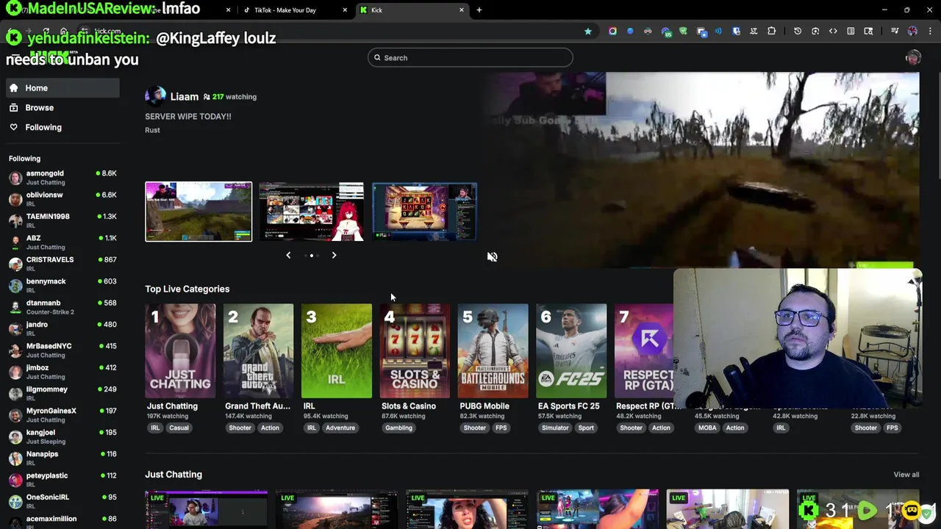The height and width of the screenshot is (529, 941).
Task: Open the browser Extensions puzzle icon
Action: [x=771, y=32]
